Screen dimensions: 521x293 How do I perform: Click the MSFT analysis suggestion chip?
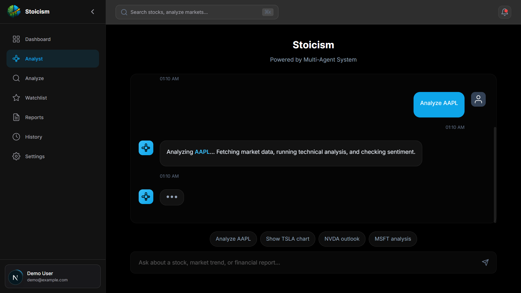click(393, 239)
